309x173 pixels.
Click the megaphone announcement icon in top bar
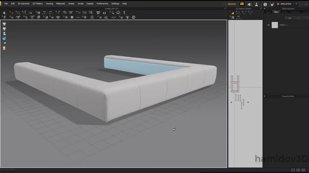(x=249, y=4)
